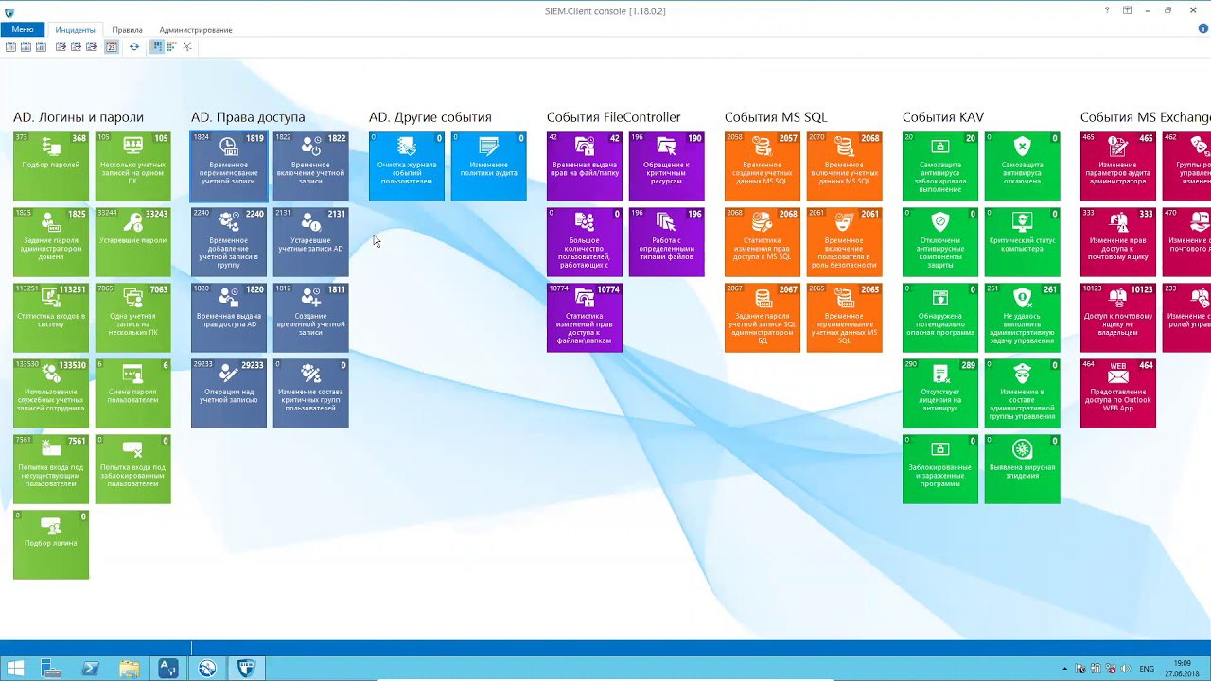This screenshot has width=1211, height=681.
Task: Open Доступ к почтовому ящику не владельцем
Action: coord(1118,318)
